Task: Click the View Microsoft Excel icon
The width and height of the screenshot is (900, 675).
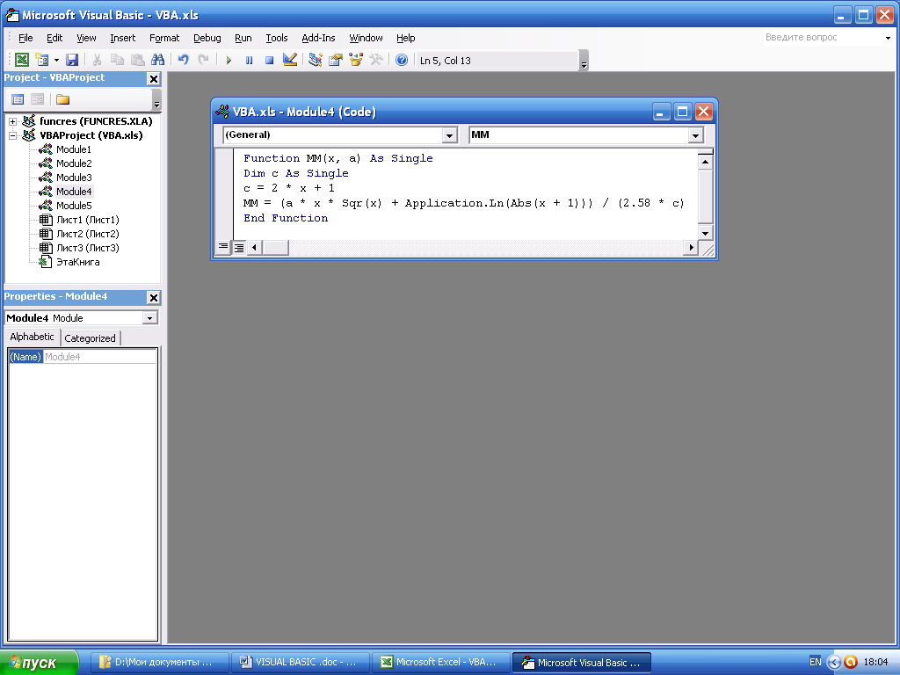Action: point(22,60)
